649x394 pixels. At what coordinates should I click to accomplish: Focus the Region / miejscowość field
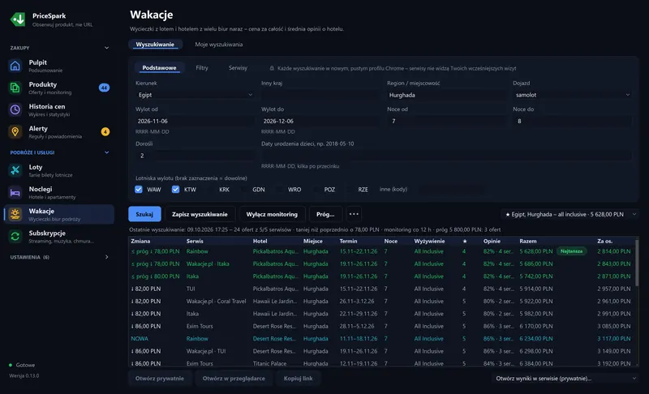click(447, 95)
